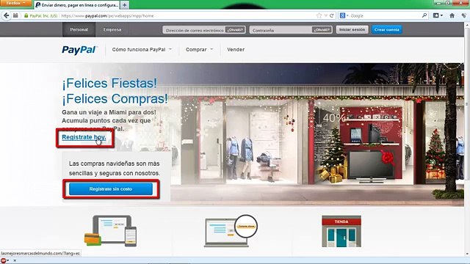Go to home page via house icon
The height and width of the screenshot is (264, 470).
click(452, 15)
